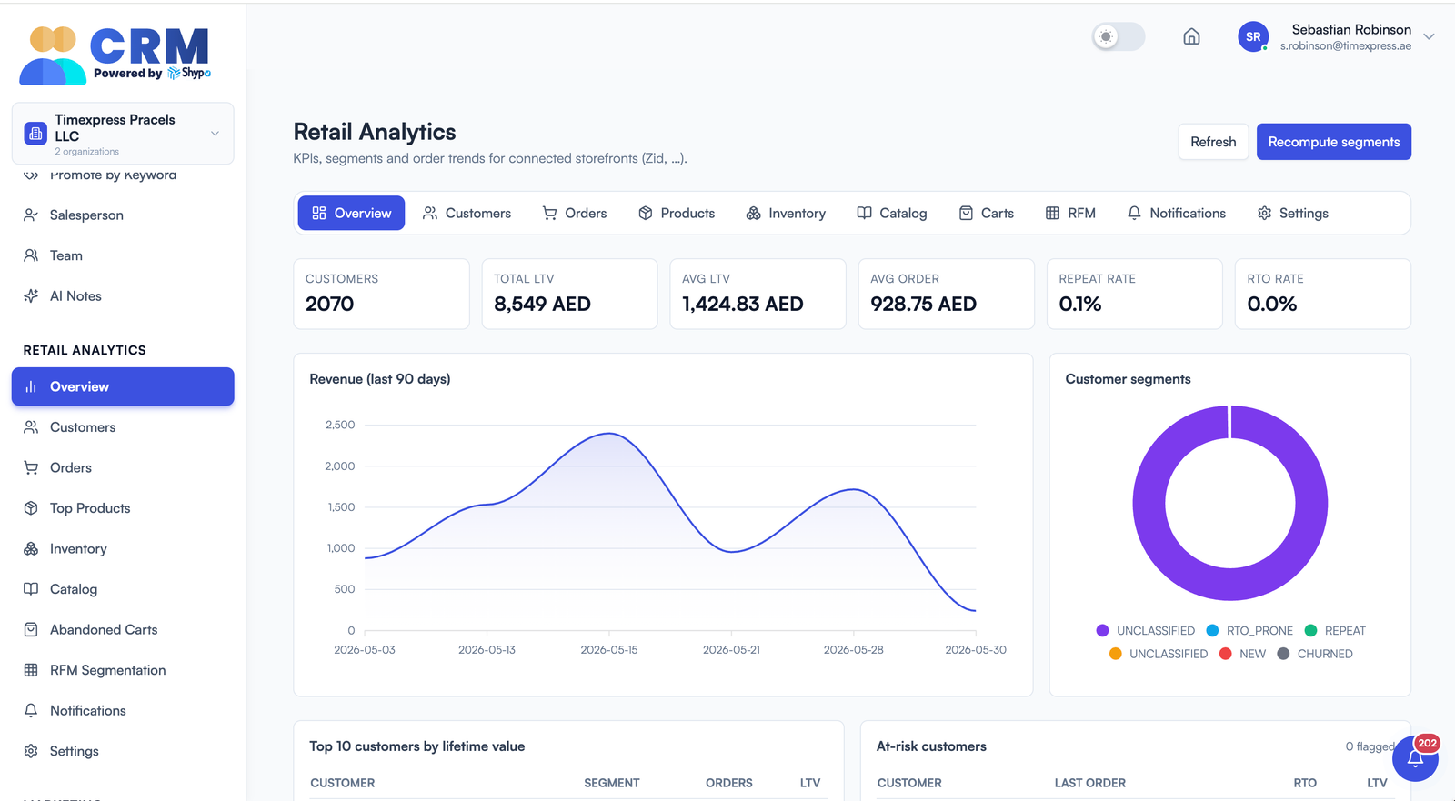Switch to the Carts tab
Screen dimensions: 1455x801
tap(987, 213)
